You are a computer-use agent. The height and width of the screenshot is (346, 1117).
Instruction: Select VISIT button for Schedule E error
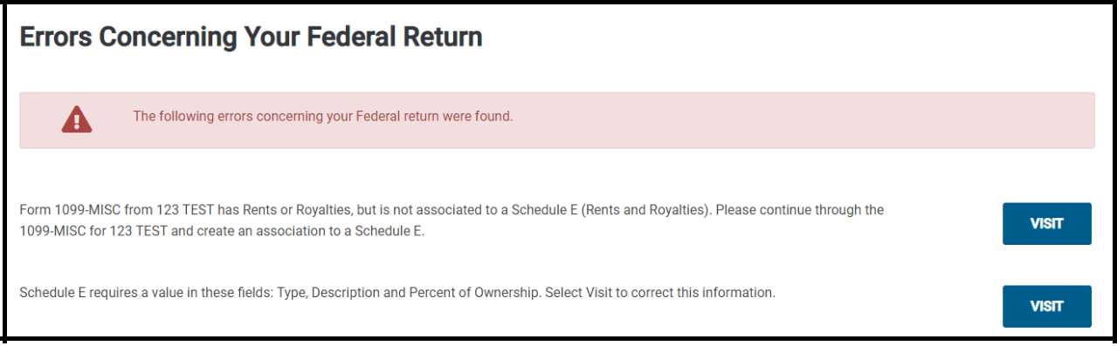coord(1046,306)
